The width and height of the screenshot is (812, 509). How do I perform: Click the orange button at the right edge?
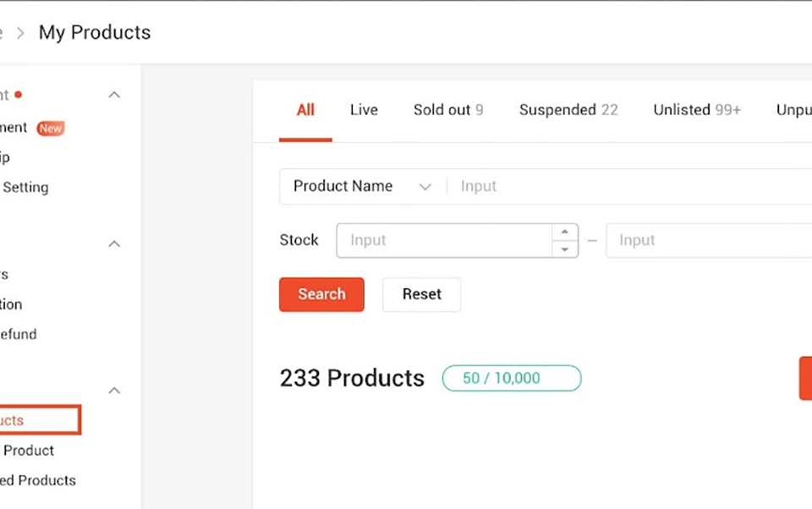pyautogui.click(x=807, y=378)
